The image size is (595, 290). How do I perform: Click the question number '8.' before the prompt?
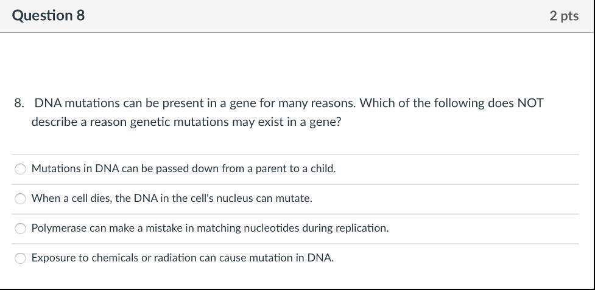pyautogui.click(x=19, y=103)
